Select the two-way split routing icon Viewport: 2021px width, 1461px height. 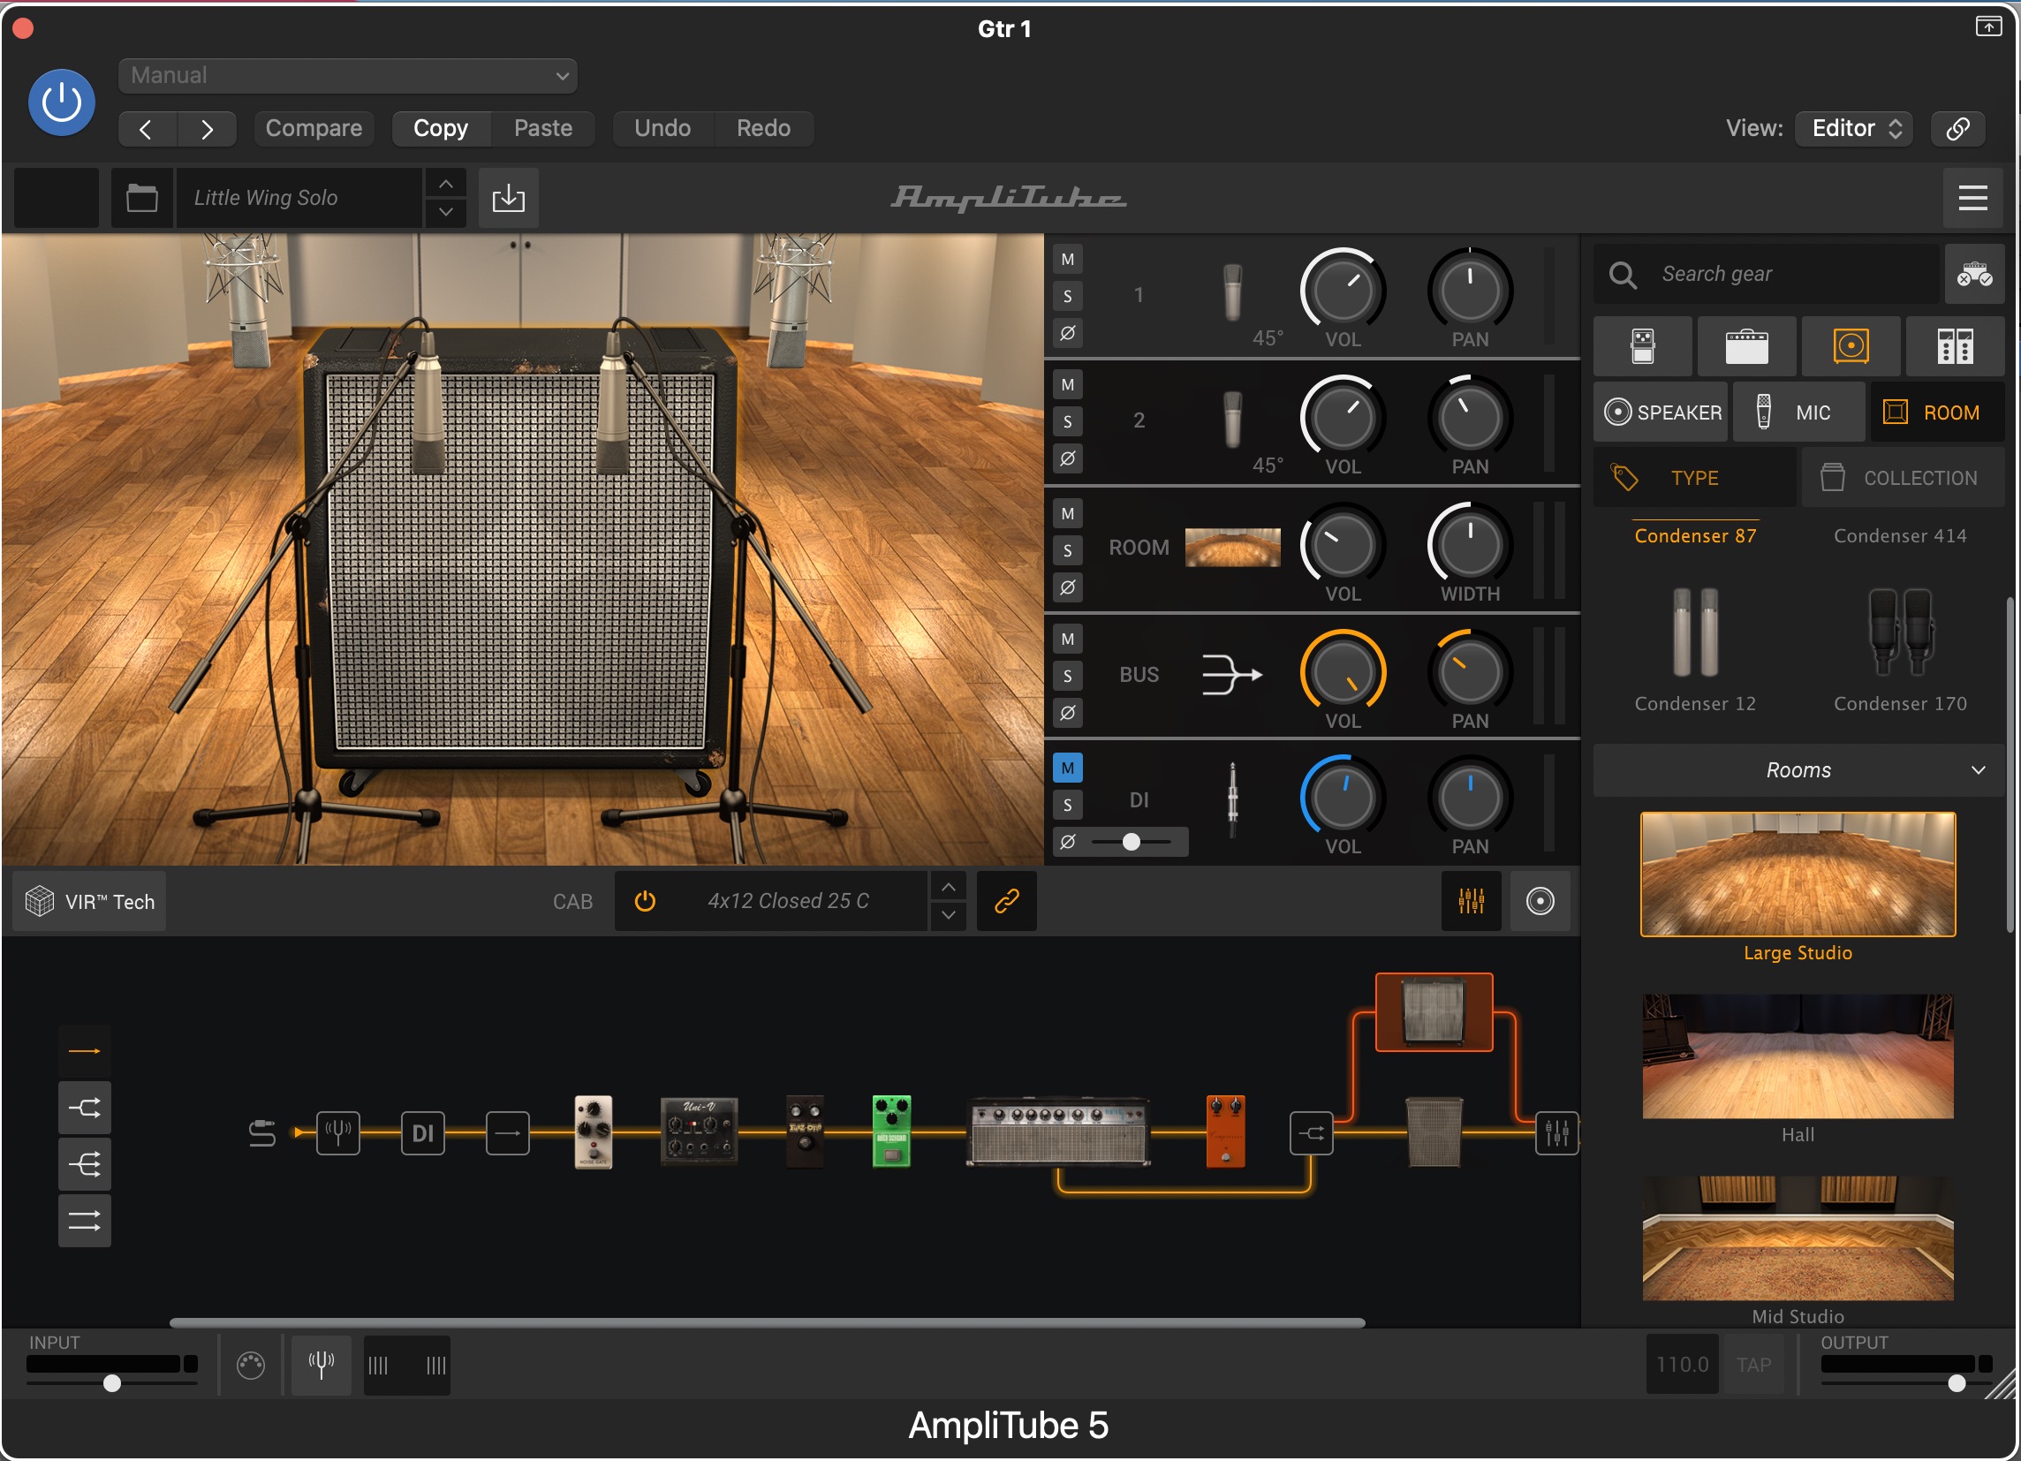[85, 1108]
